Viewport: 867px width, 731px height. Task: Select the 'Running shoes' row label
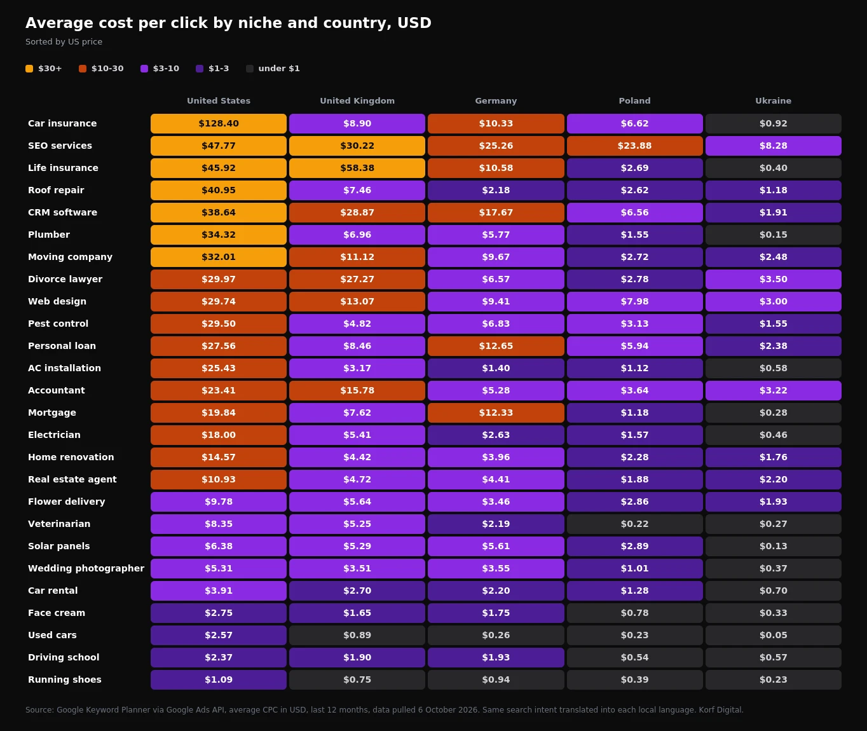pyautogui.click(x=65, y=680)
